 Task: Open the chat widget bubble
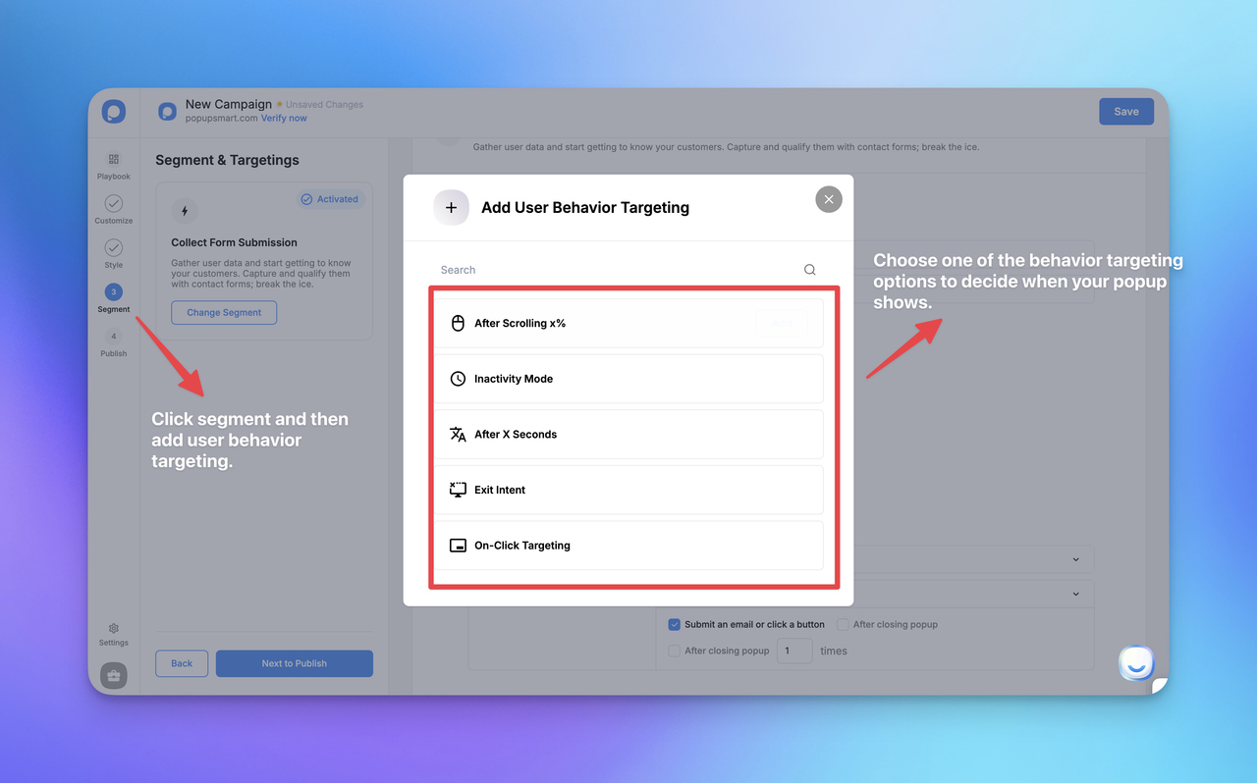(1136, 663)
